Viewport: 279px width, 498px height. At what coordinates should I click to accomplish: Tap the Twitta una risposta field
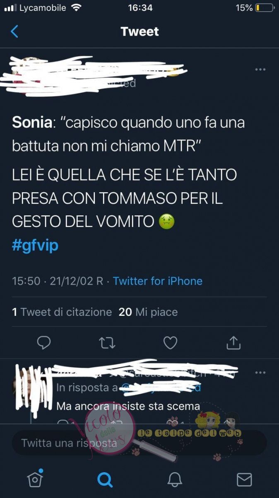pyautogui.click(x=139, y=443)
